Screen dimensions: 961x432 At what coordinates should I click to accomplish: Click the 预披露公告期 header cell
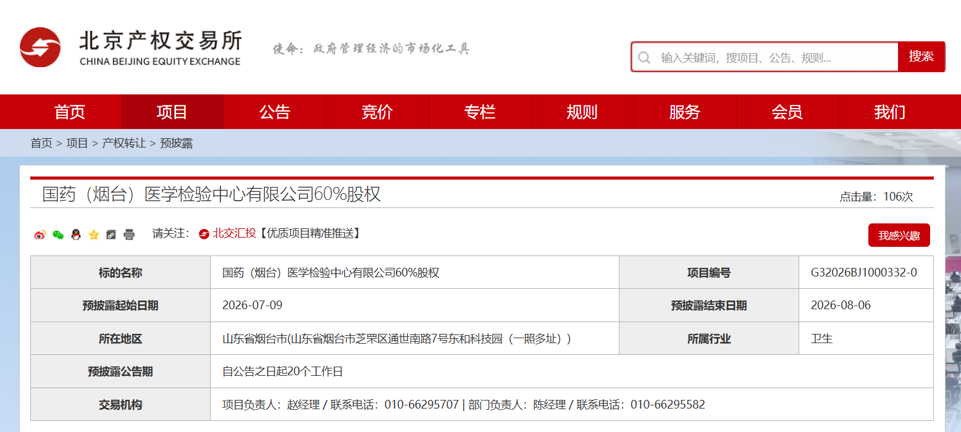pos(120,372)
